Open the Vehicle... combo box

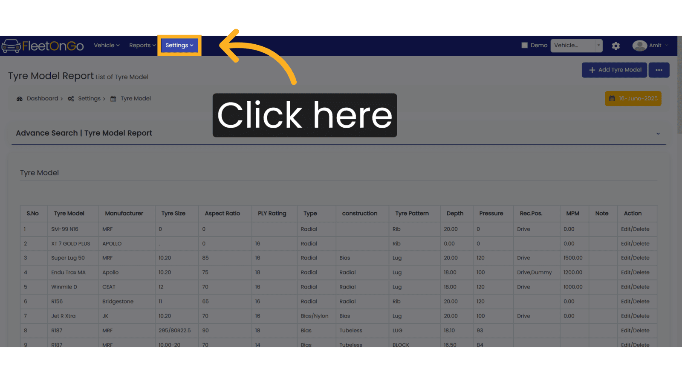(x=576, y=45)
